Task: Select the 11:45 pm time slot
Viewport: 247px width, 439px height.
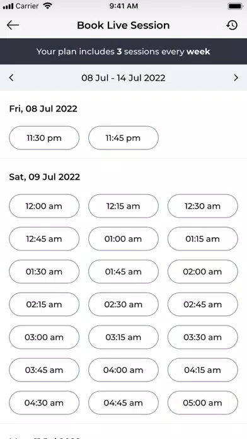Action: click(x=123, y=138)
